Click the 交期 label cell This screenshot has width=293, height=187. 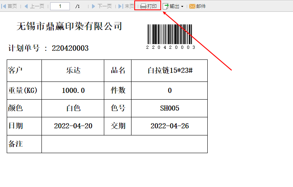[118, 126]
